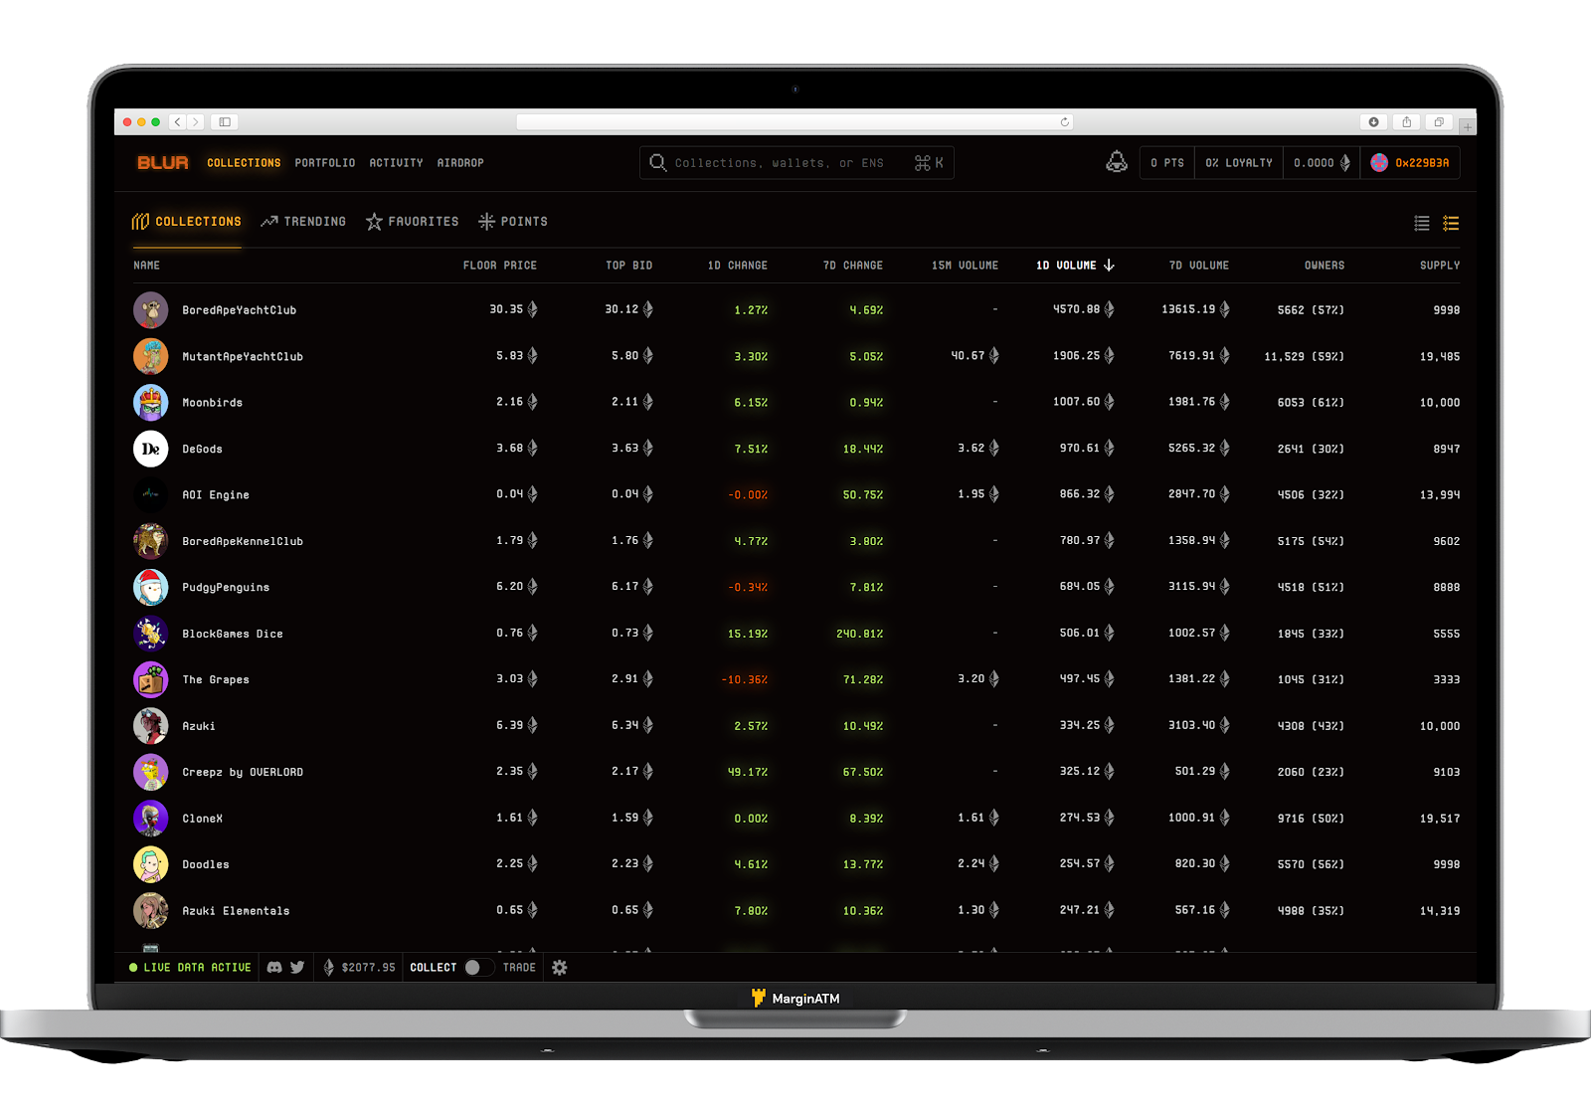The image size is (1591, 1109).
Task: Click the ETH price icon in footer
Action: pos(329,967)
